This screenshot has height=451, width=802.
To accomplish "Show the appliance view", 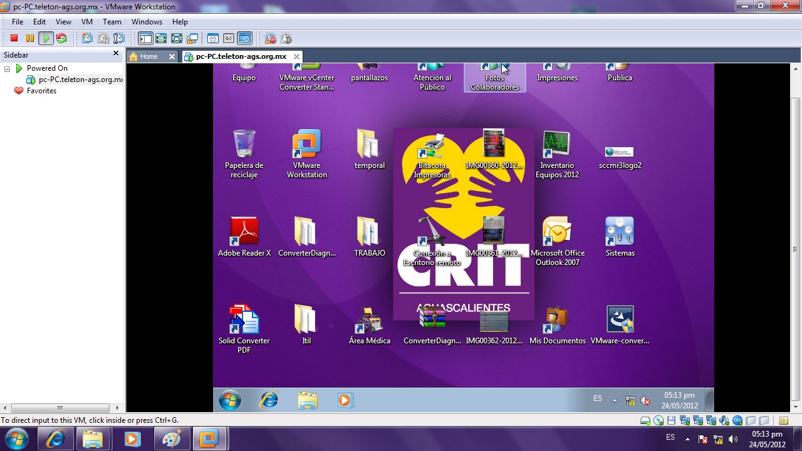I will [229, 38].
